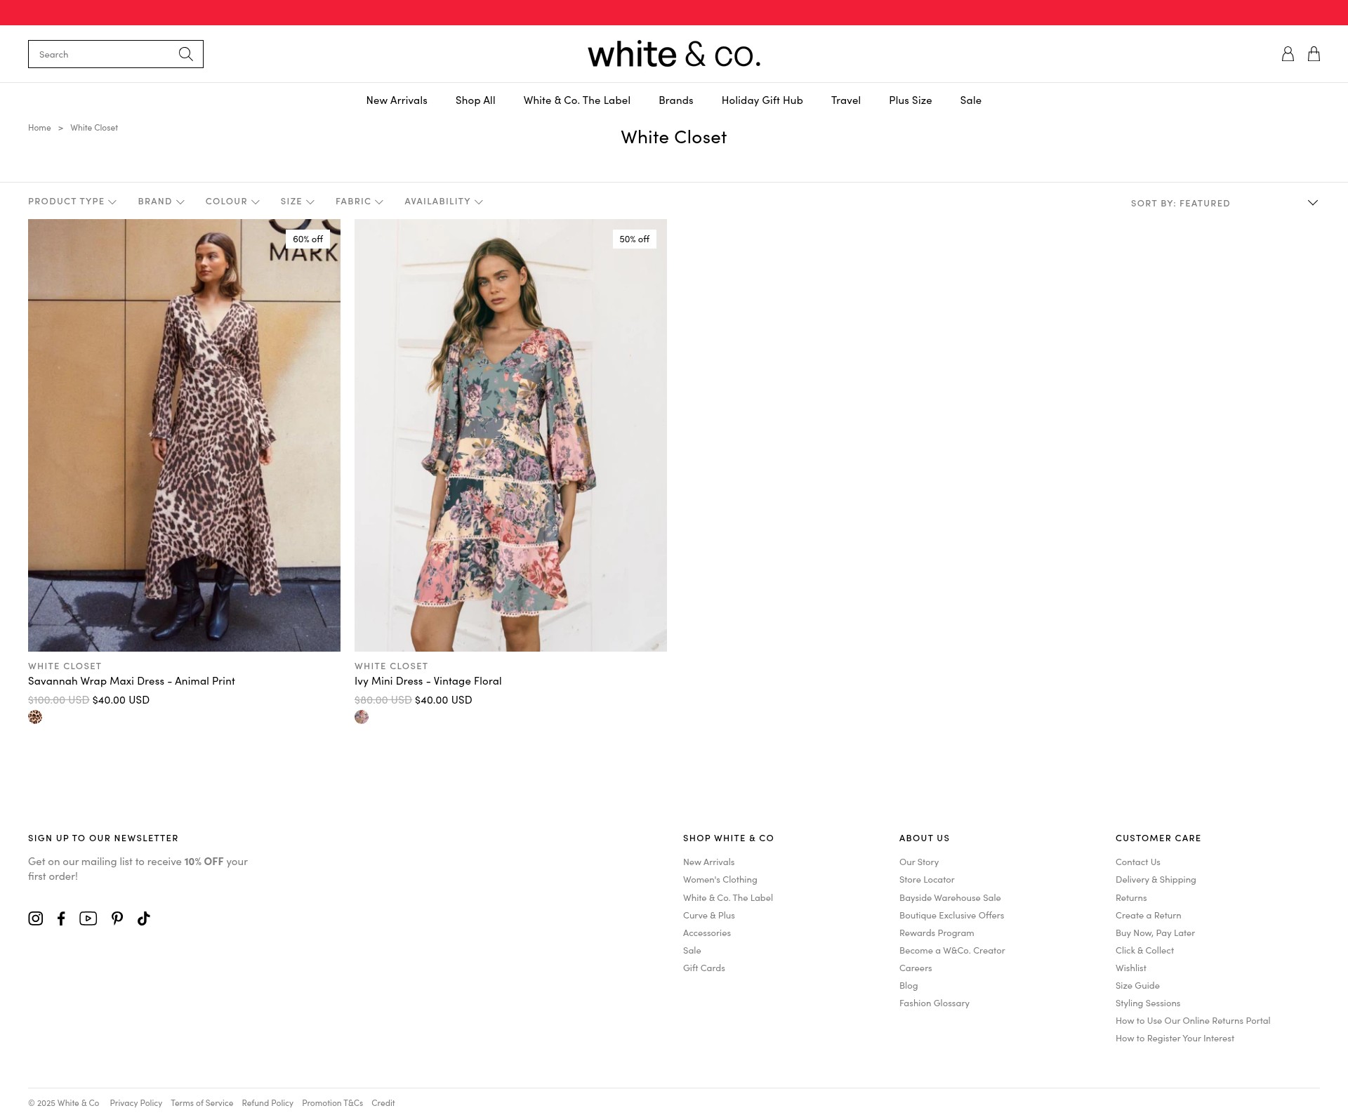Open the Pinterest profile icon
The image size is (1348, 1120).
117,918
